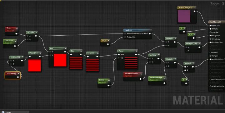Select the VertexNormalWS input node
225x113 pixels.
tap(133, 76)
